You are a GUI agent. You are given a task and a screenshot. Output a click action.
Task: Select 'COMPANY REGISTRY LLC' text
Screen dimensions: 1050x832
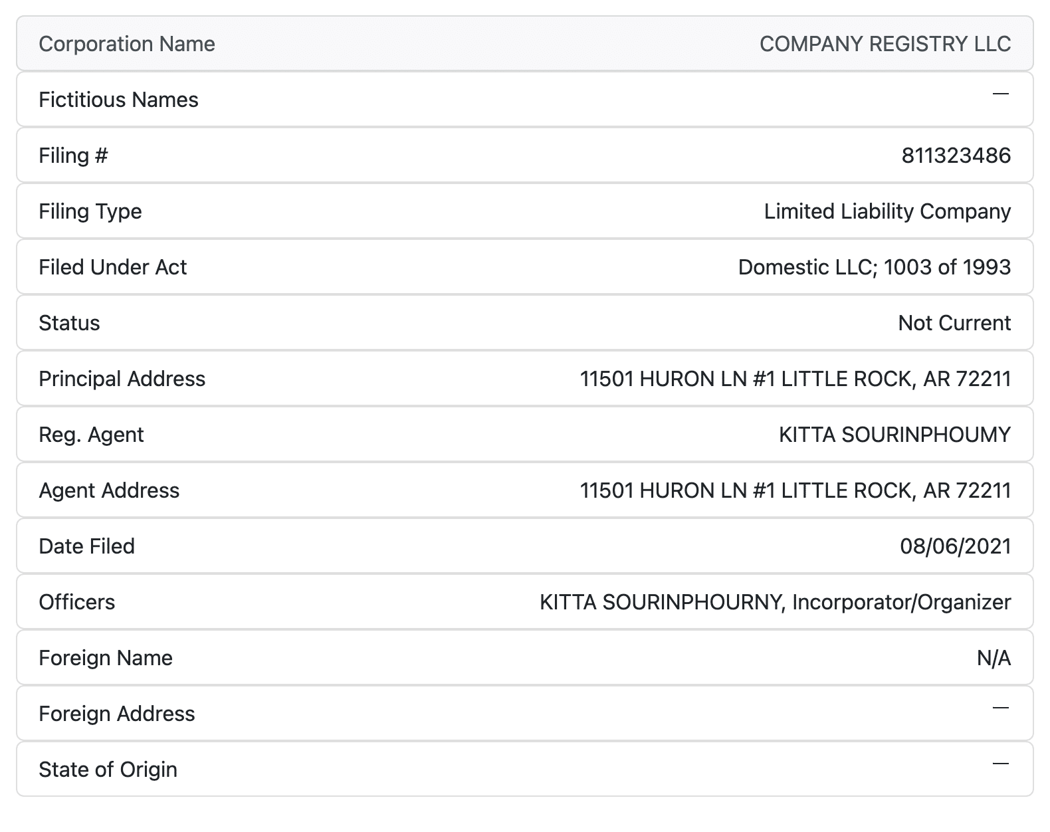click(x=885, y=44)
